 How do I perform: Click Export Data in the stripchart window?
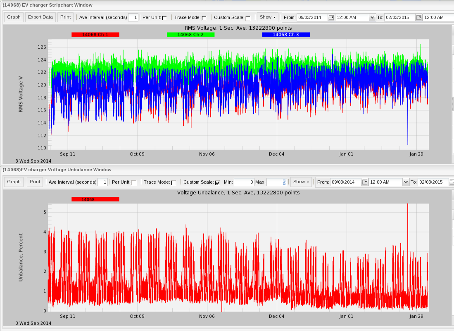coord(40,17)
